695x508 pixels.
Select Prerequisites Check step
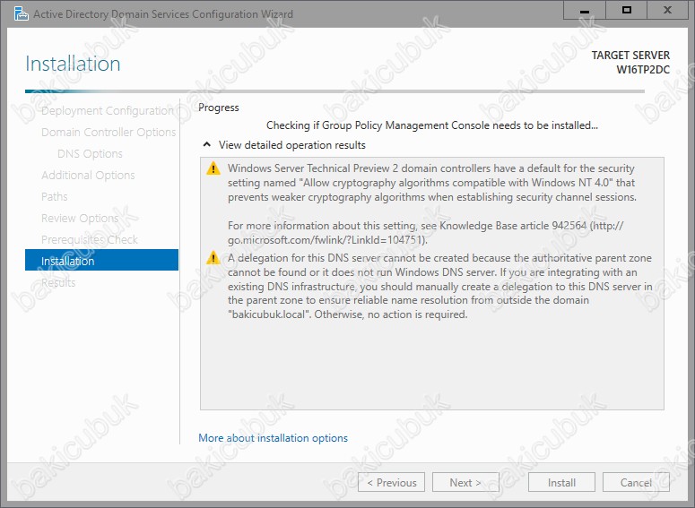click(90, 240)
